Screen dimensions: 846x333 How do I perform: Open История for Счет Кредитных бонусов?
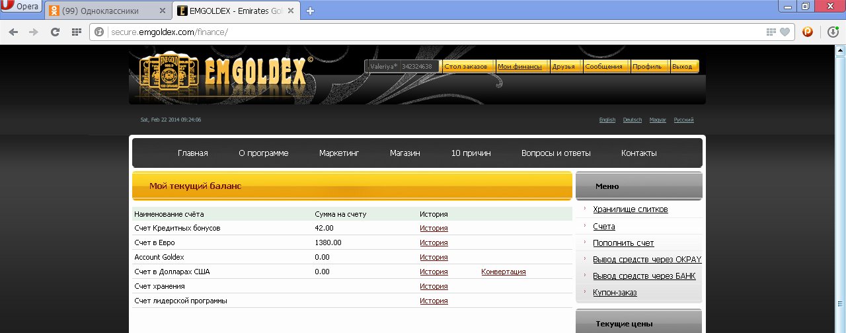pos(434,228)
